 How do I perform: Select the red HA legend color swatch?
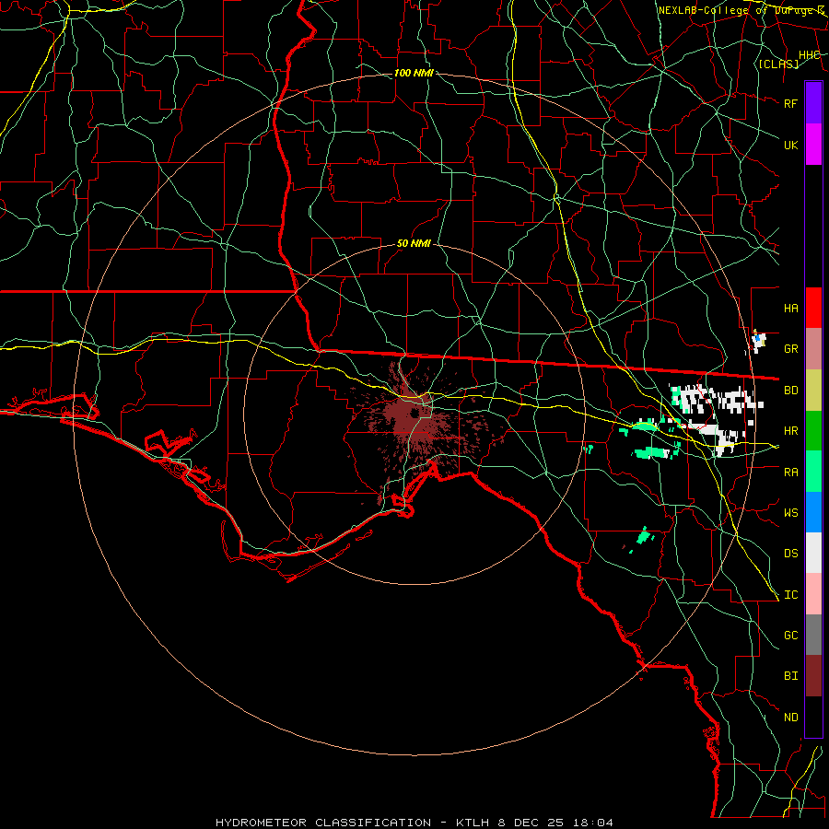[x=813, y=308]
